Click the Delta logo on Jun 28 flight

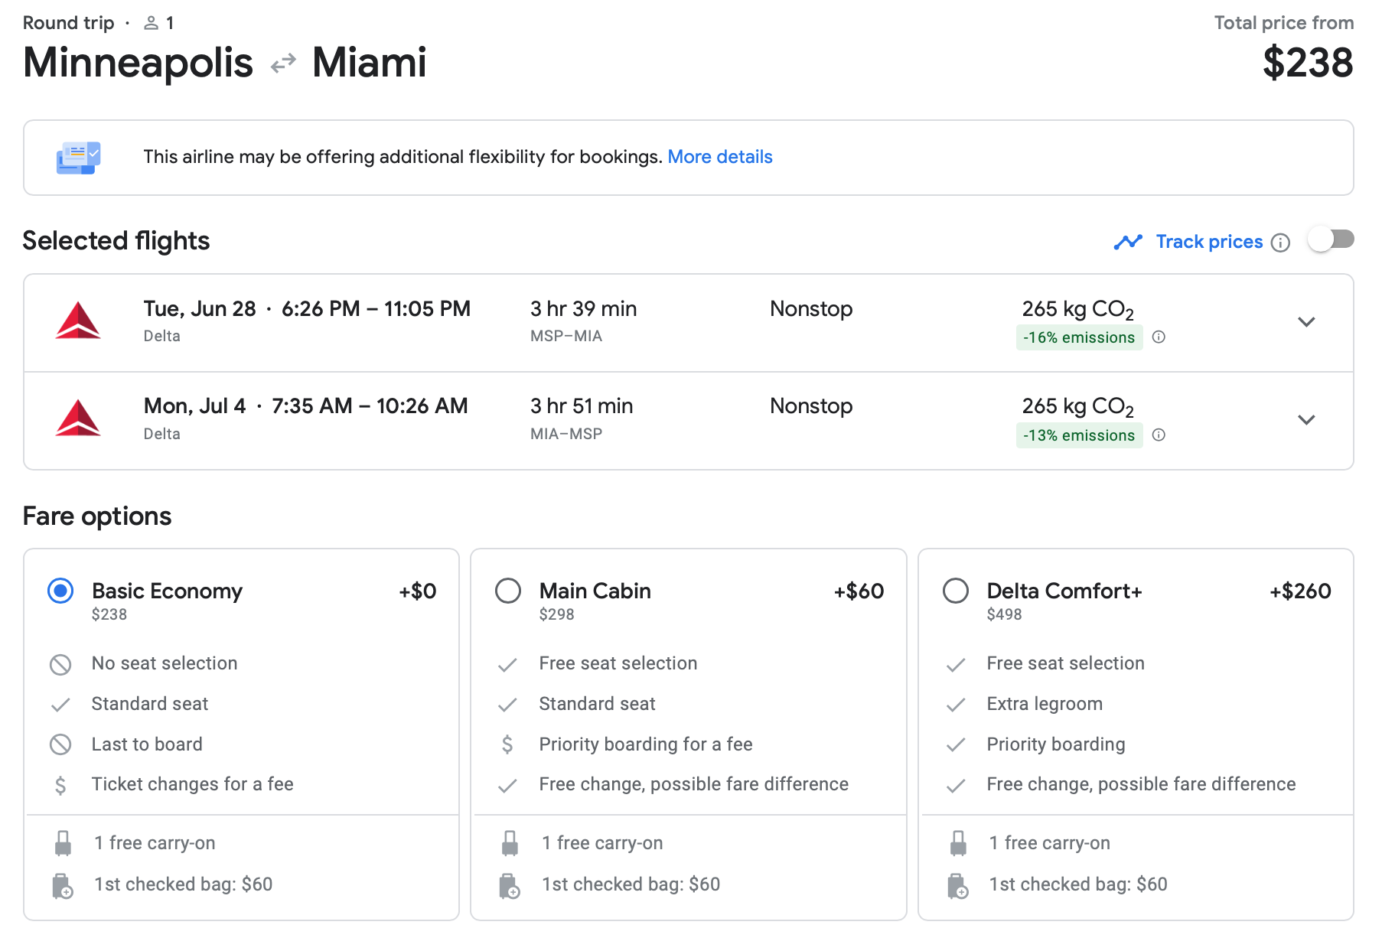[78, 321]
